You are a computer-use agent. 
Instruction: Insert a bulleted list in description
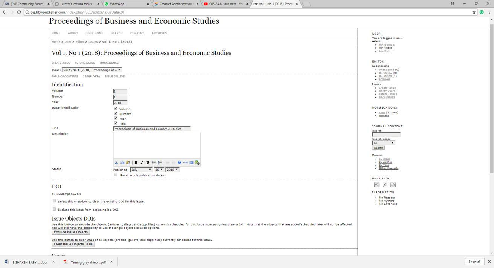(154, 162)
